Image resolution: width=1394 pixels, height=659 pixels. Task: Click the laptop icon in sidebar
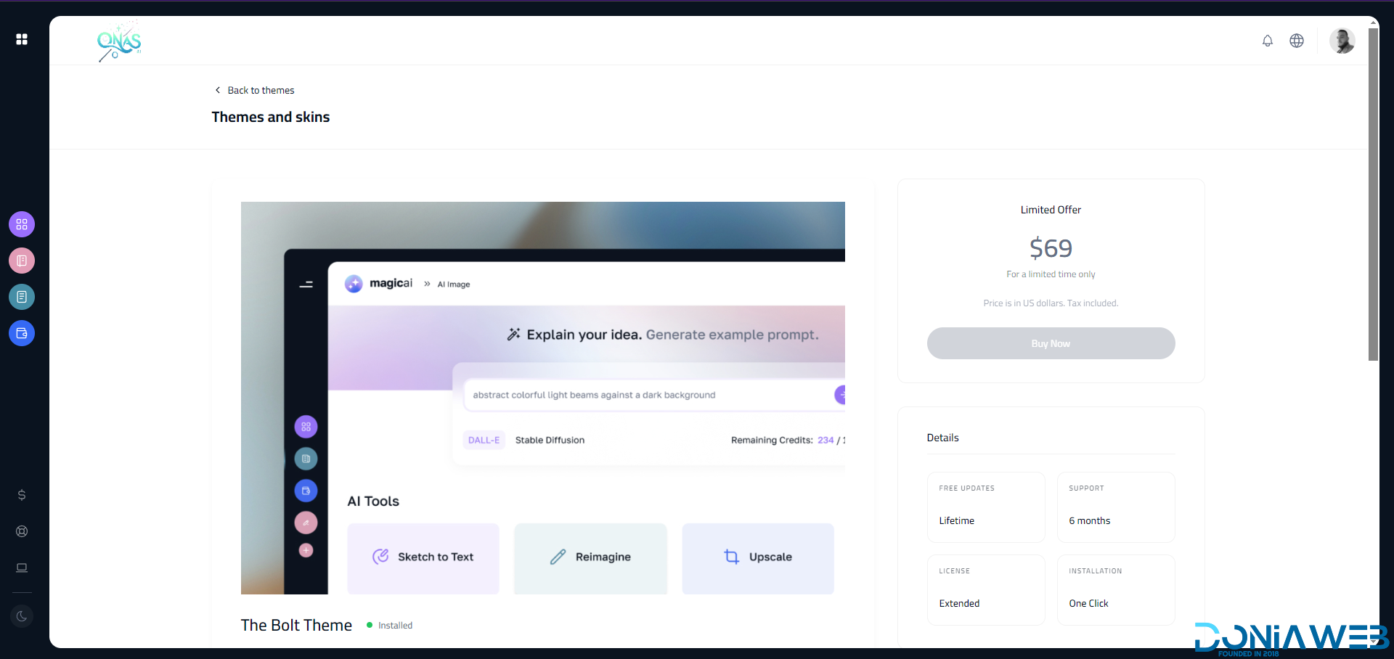(x=22, y=568)
